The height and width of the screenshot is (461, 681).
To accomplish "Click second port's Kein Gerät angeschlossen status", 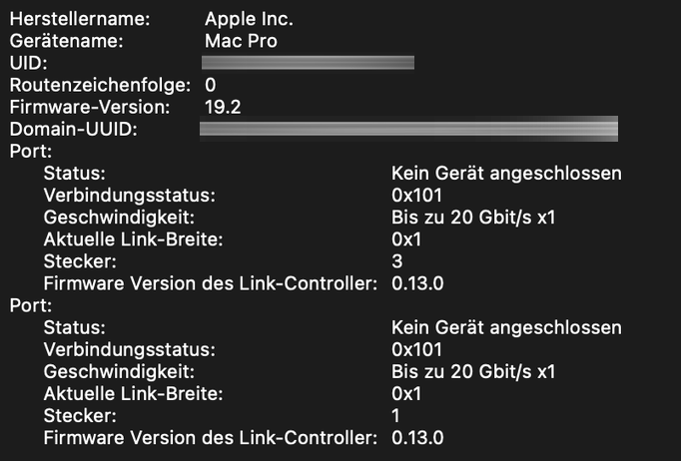I will tap(506, 327).
